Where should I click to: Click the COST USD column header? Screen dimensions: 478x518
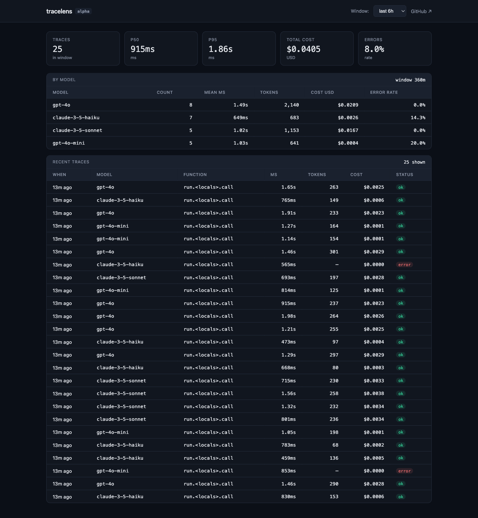click(322, 92)
